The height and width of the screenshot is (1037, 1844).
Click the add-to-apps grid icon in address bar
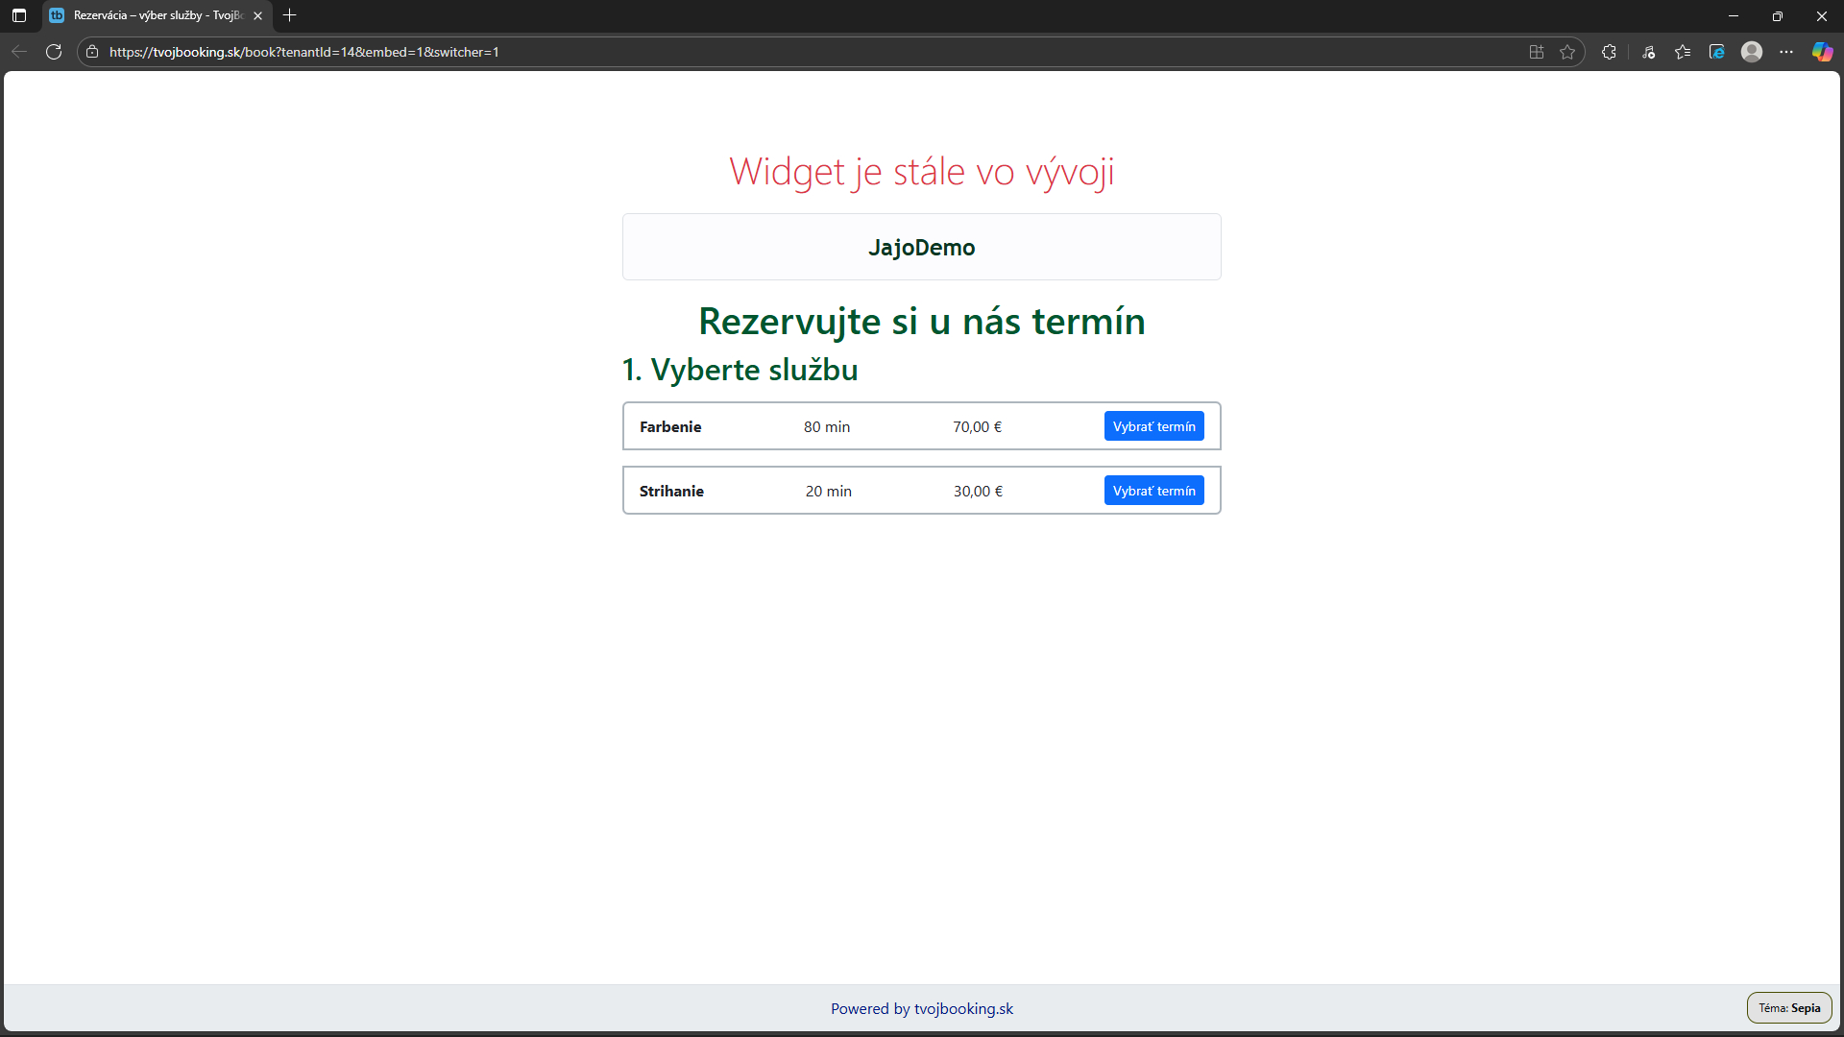1537,52
